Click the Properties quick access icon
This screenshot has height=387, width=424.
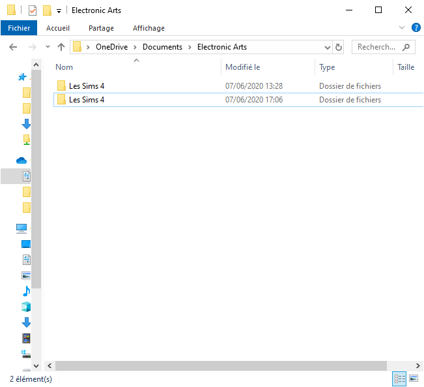point(33,10)
